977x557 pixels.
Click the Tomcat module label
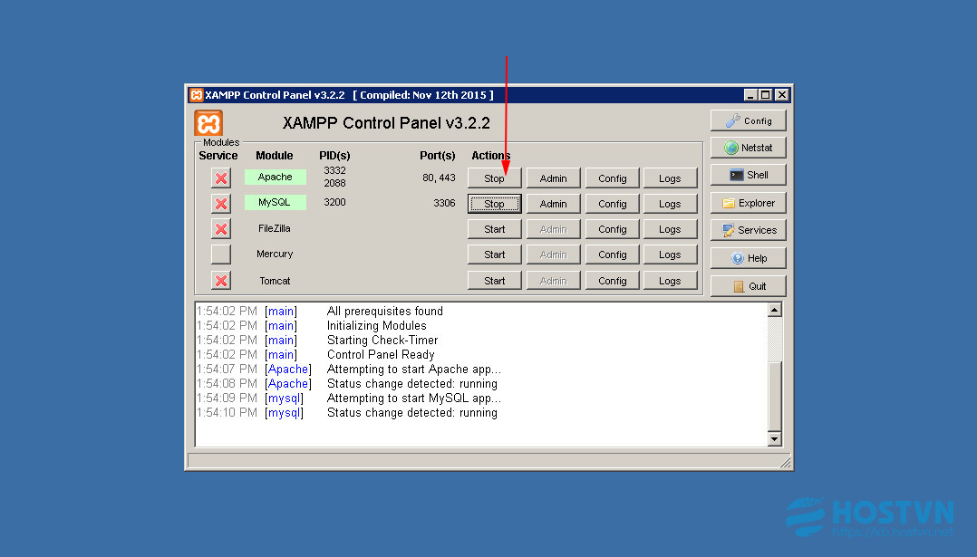click(x=275, y=281)
